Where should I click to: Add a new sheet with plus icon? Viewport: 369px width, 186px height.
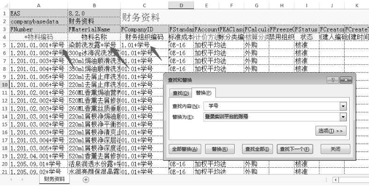(86, 179)
